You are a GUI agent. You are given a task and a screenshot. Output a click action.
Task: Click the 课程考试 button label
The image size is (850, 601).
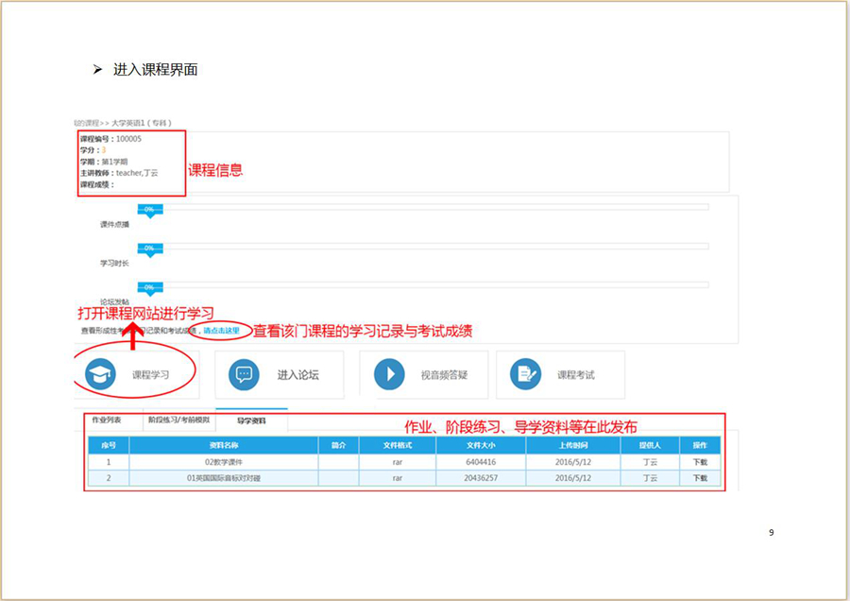pyautogui.click(x=576, y=375)
